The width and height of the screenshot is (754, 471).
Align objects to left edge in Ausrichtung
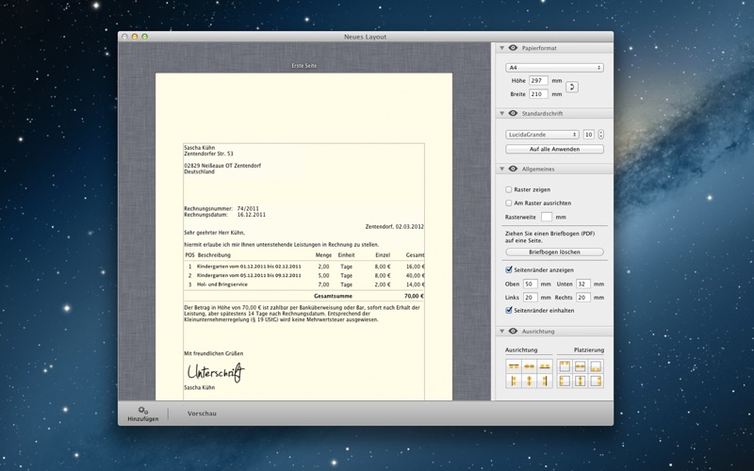[514, 382]
